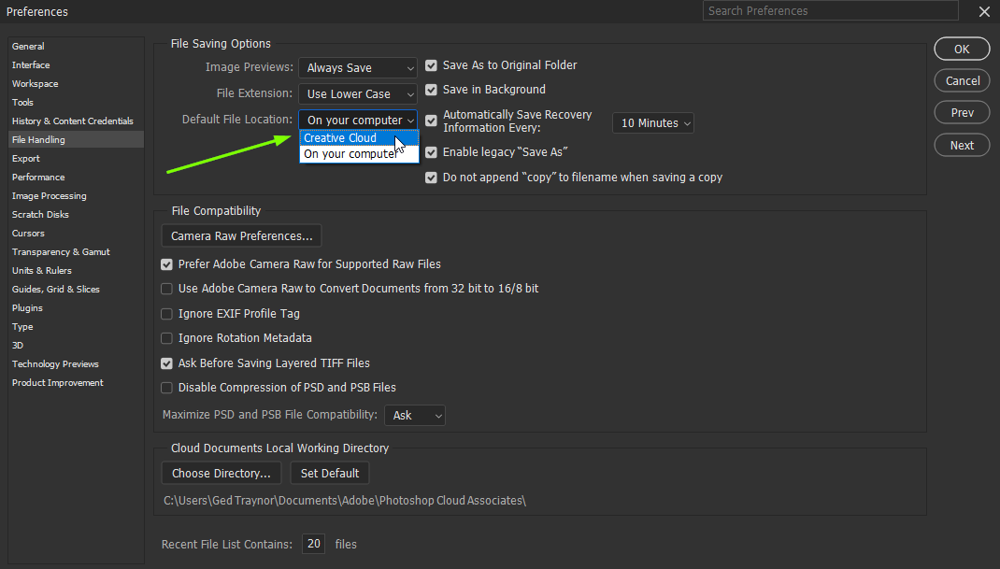Uncheck "Save As to Original Folder"

[x=431, y=65]
